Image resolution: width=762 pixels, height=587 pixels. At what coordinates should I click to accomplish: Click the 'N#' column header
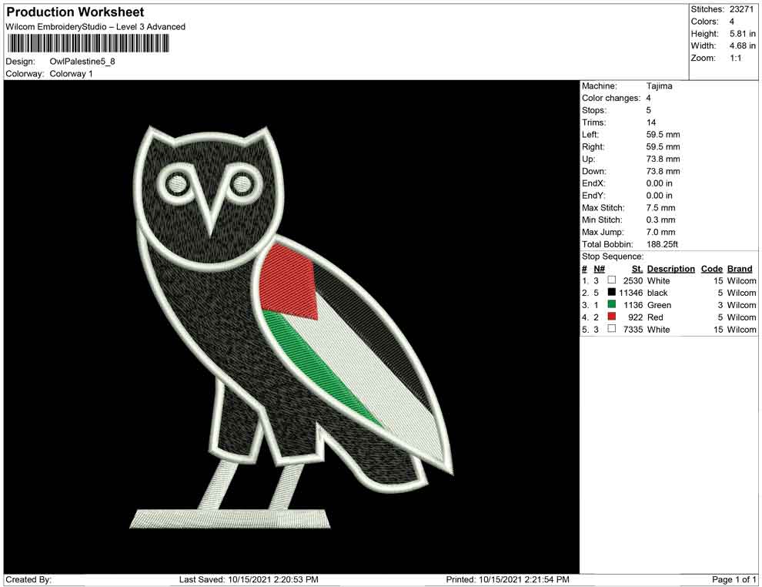point(599,268)
